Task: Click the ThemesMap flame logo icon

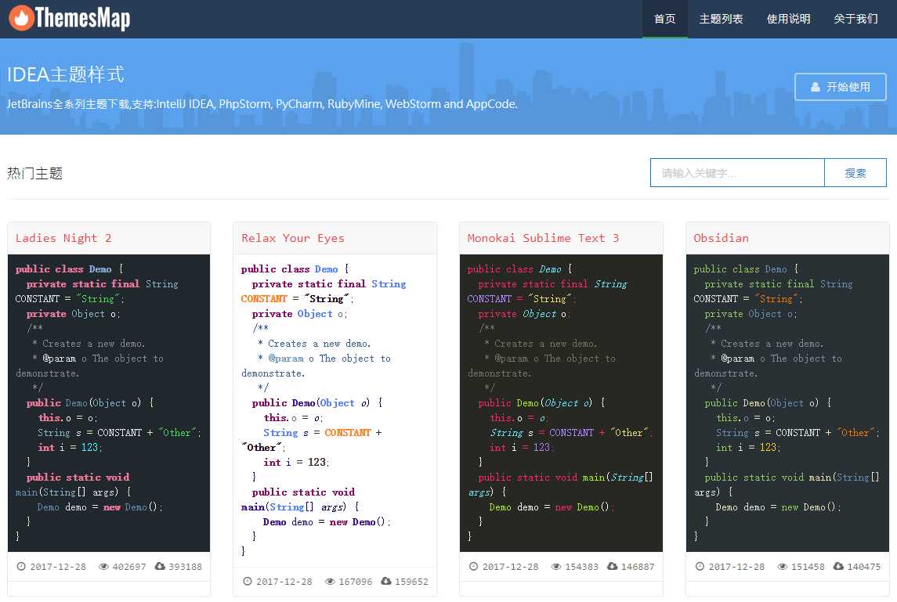Action: [x=20, y=18]
